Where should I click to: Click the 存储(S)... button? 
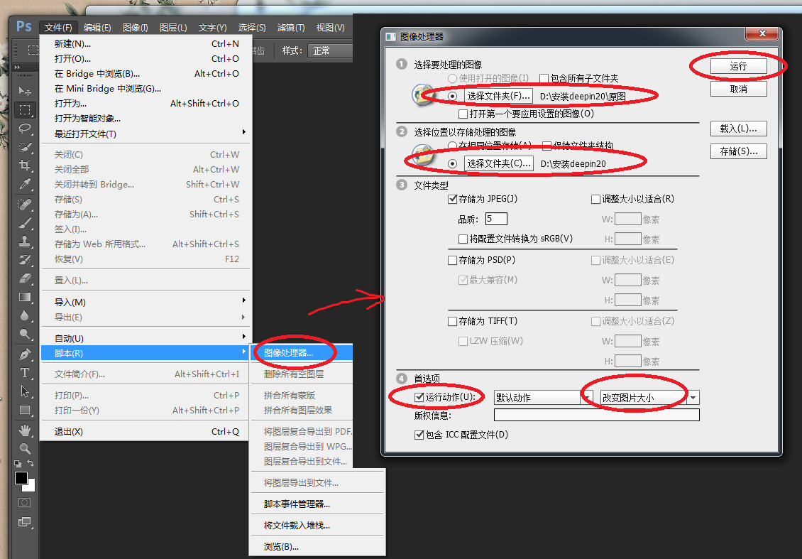pyautogui.click(x=739, y=151)
